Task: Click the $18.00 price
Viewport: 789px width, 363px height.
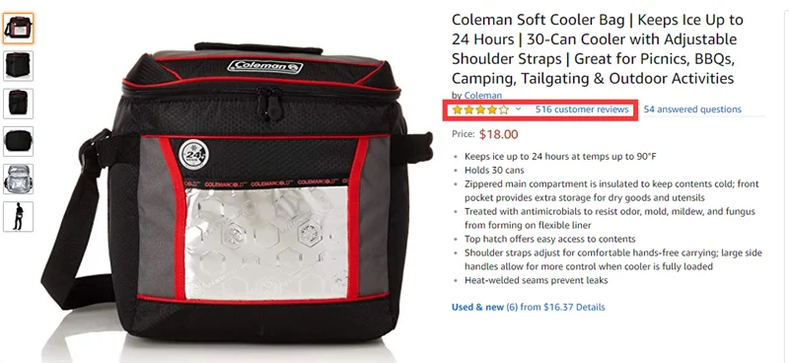Action: pyautogui.click(x=499, y=134)
